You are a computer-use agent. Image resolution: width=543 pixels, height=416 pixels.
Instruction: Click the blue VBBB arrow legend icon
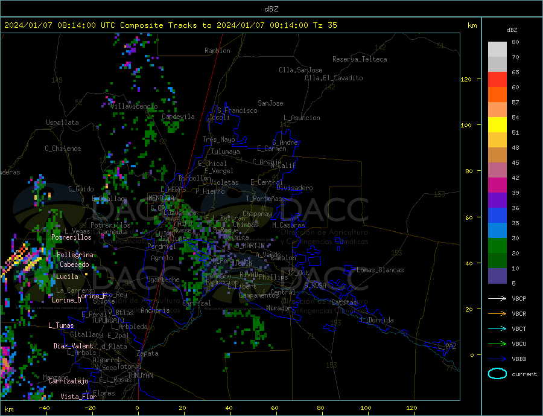(497, 359)
